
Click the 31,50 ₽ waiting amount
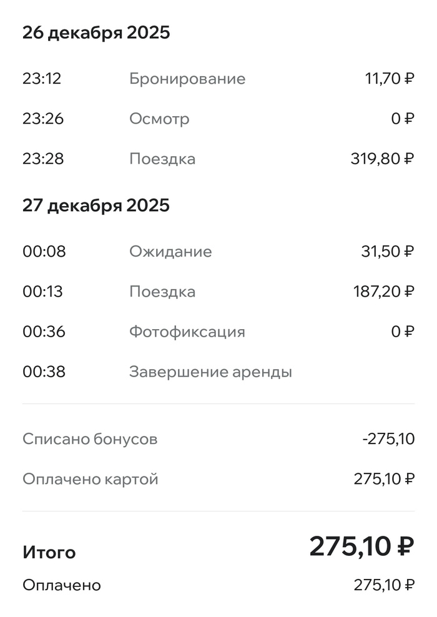click(387, 252)
